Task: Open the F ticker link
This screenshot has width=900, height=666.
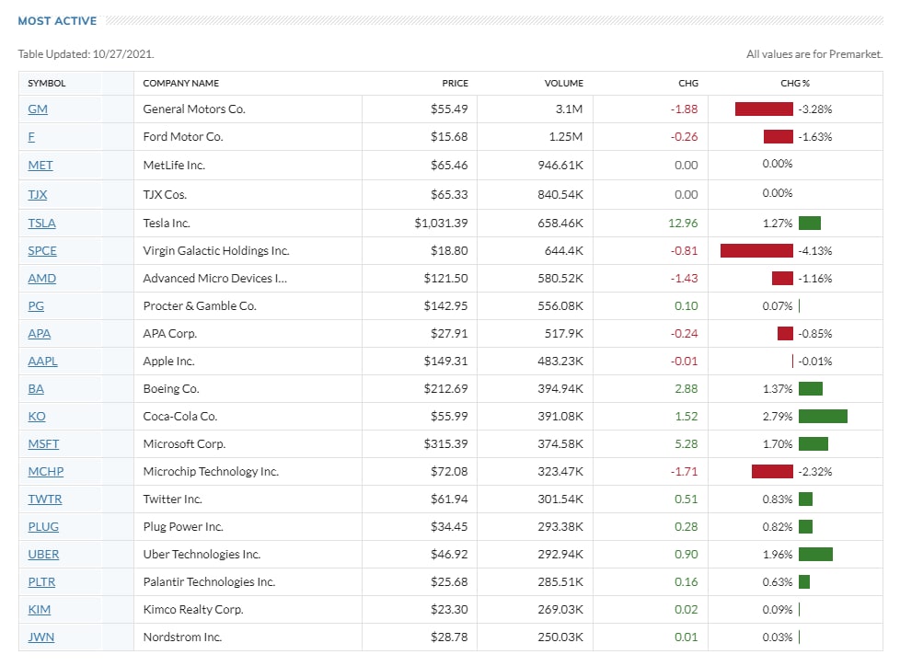Action: click(31, 136)
